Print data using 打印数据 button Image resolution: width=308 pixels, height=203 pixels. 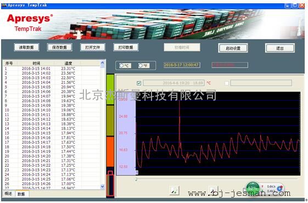pyautogui.click(x=126, y=47)
